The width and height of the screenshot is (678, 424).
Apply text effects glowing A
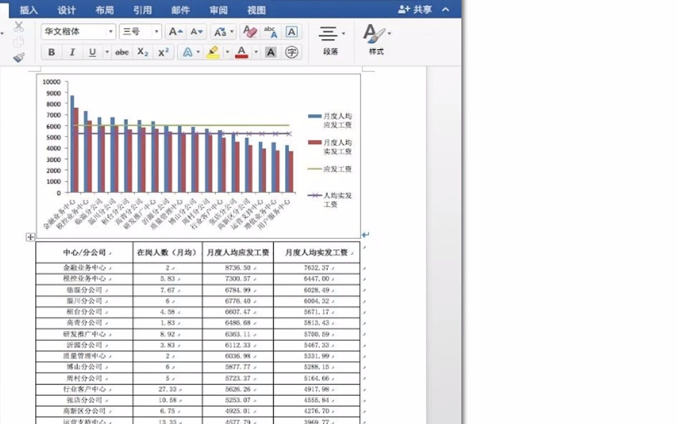coord(188,52)
